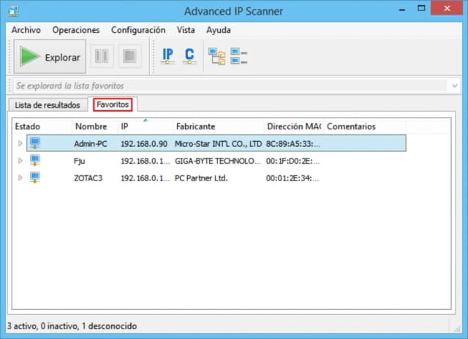Sort by Estado column header
The image size is (468, 339).
point(42,126)
